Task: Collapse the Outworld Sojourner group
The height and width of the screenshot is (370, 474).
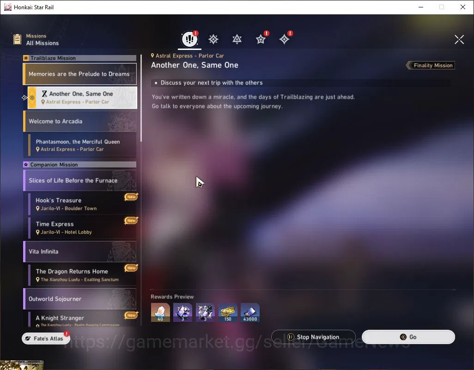Action: pos(80,299)
